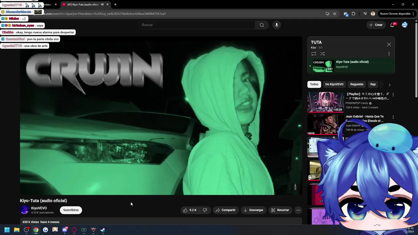Open the KiyoVEVO channel name link

(x=39, y=208)
